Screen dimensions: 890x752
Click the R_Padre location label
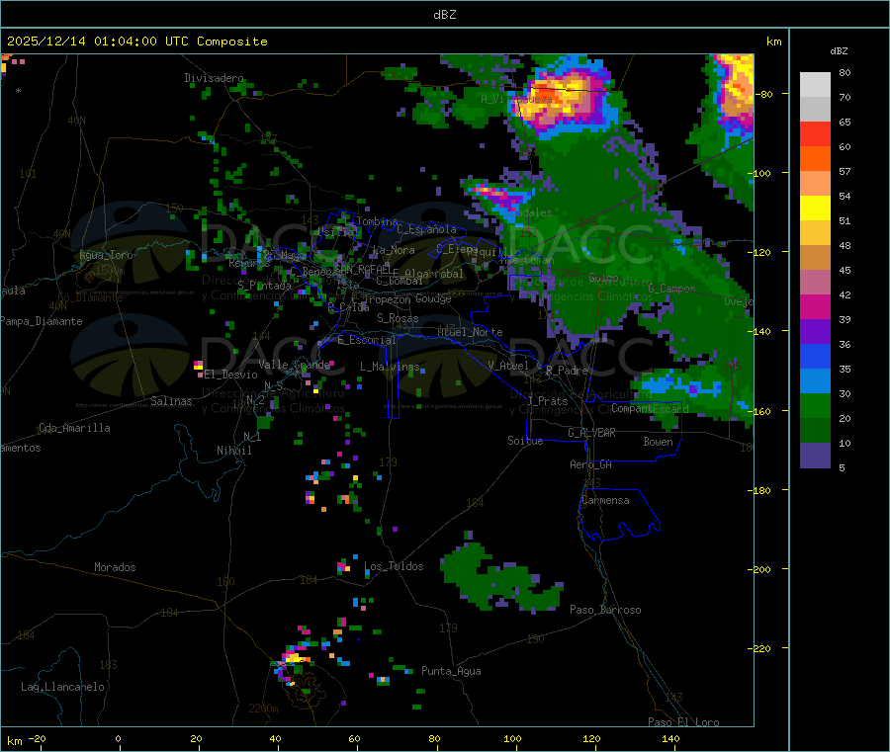(567, 371)
